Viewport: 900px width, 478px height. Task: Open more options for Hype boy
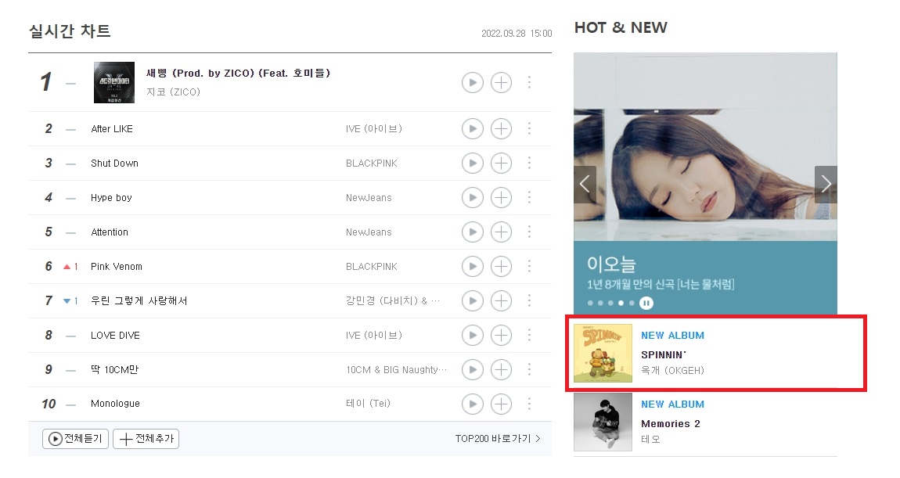click(x=529, y=197)
